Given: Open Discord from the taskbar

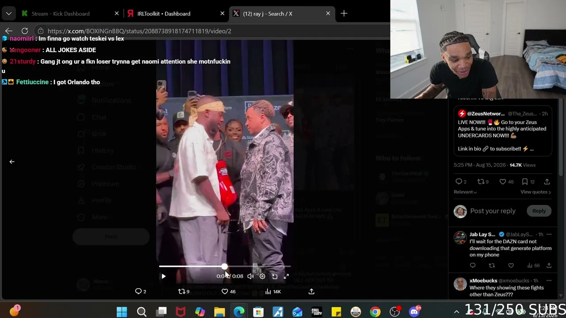Looking at the screenshot, I should coord(414,312).
